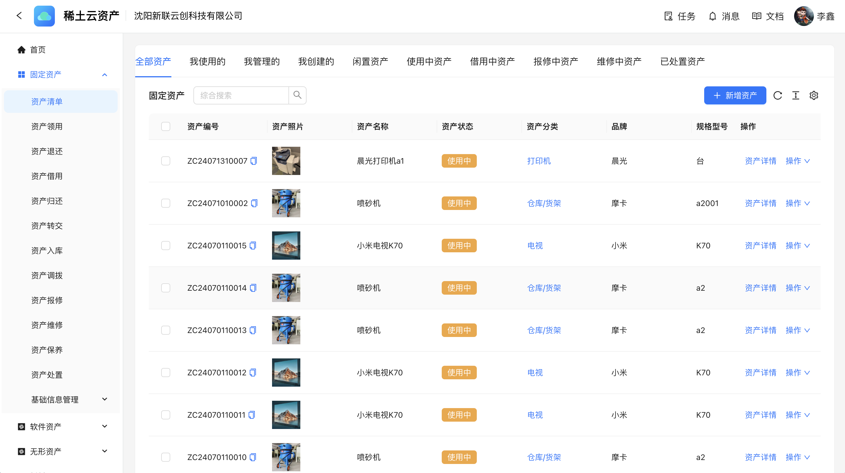This screenshot has width=845, height=473.
Task: Select checkbox for asset ZC24070110015
Action: tap(166, 246)
